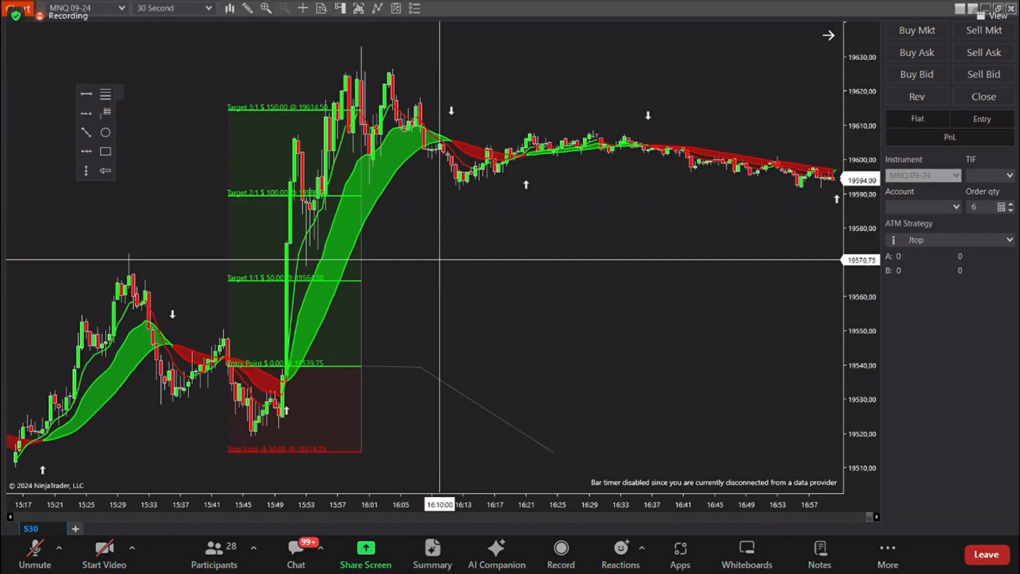Open Zoom Participants panel
This screenshot has height=574, width=1020.
(x=214, y=554)
